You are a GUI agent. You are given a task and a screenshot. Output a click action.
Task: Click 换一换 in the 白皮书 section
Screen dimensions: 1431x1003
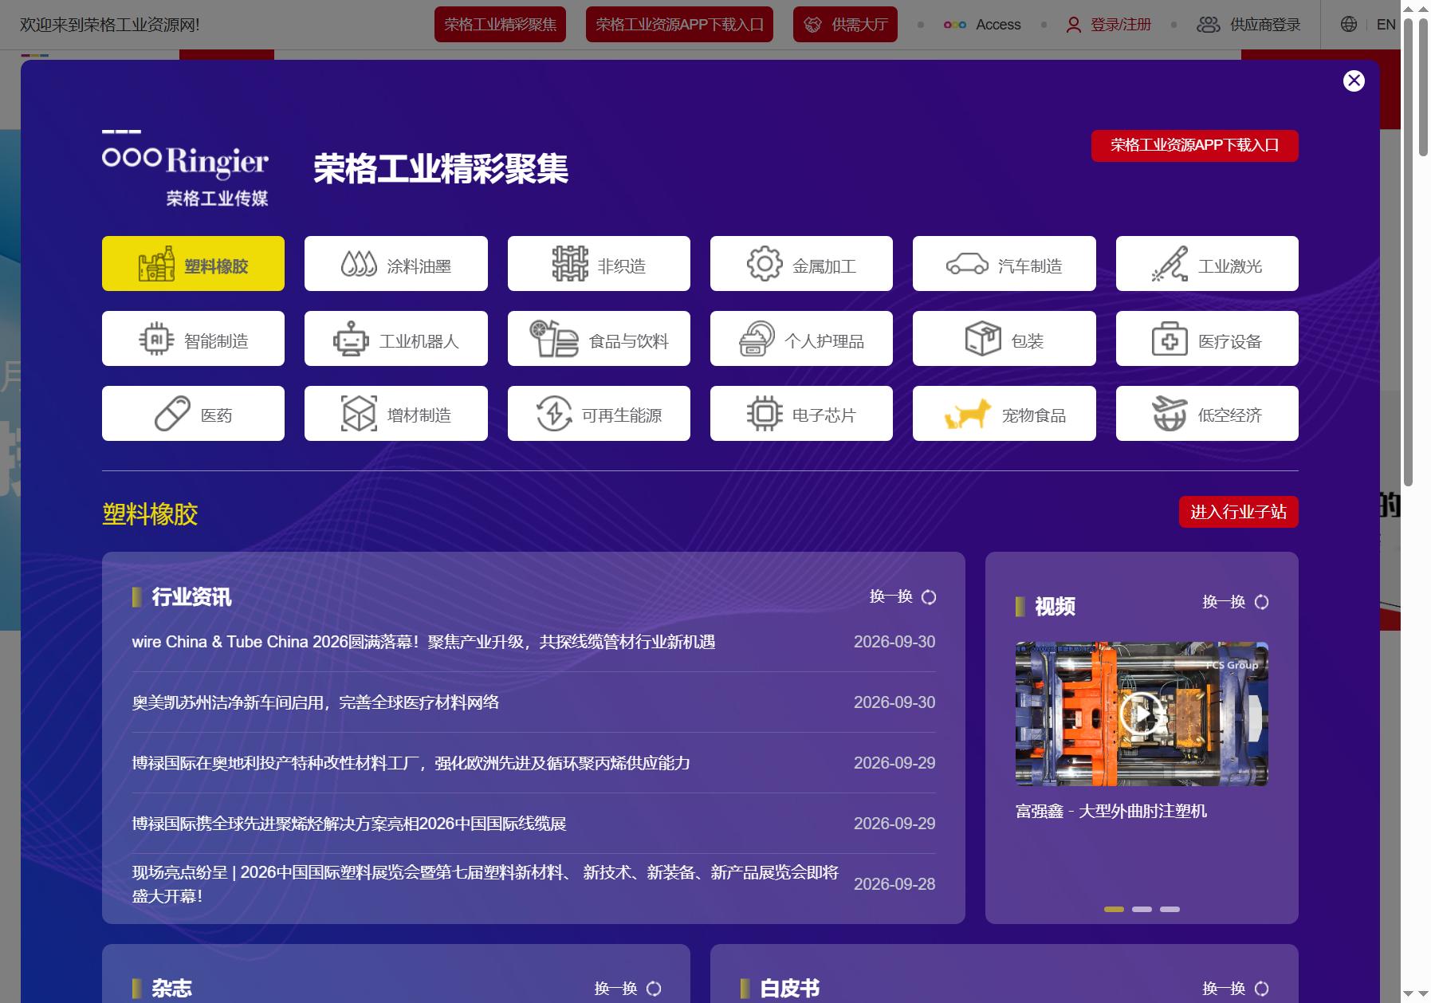tap(1235, 989)
